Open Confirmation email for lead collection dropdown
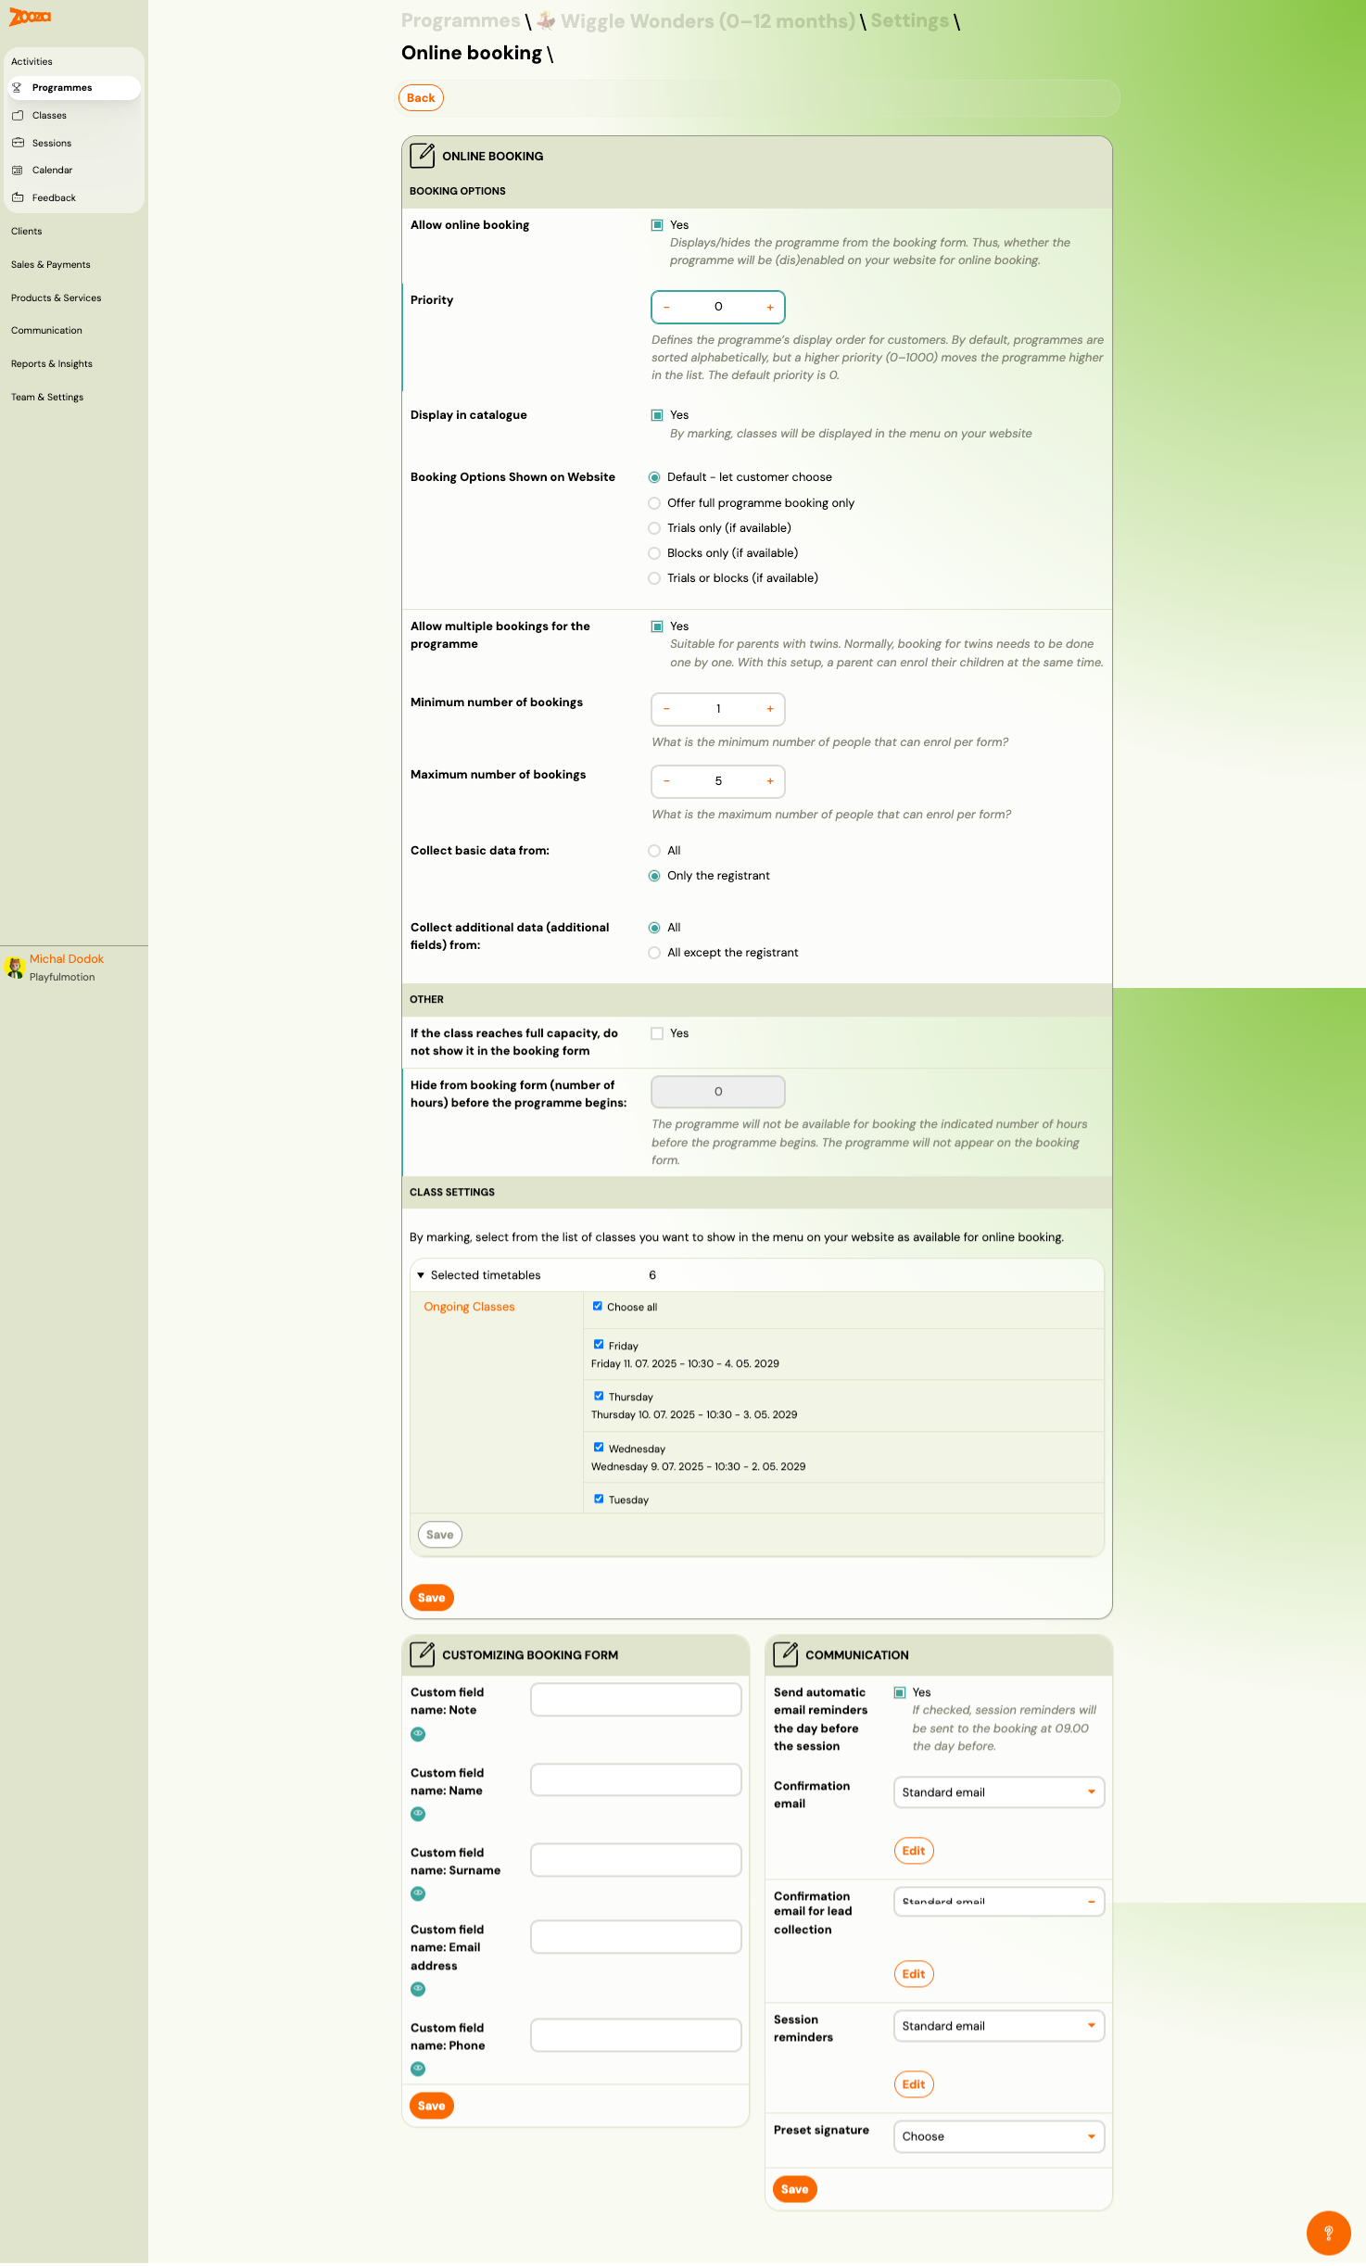 pyautogui.click(x=999, y=1902)
